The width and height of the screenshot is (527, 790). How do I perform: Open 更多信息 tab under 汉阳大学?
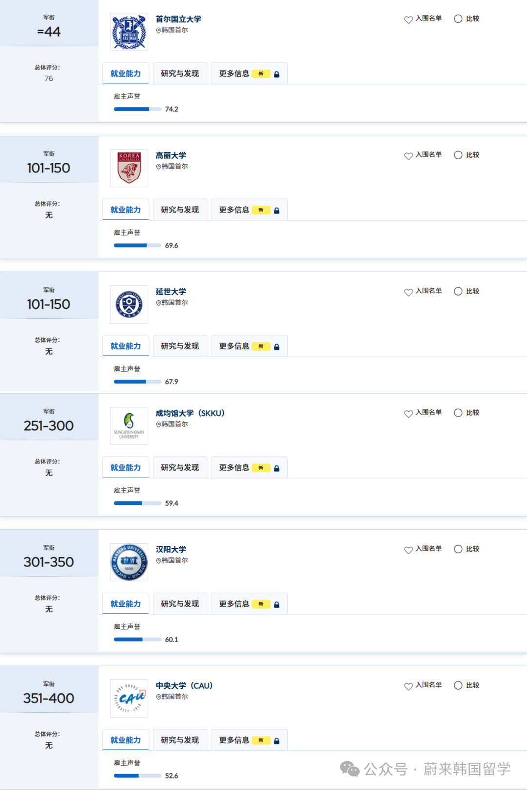234,604
